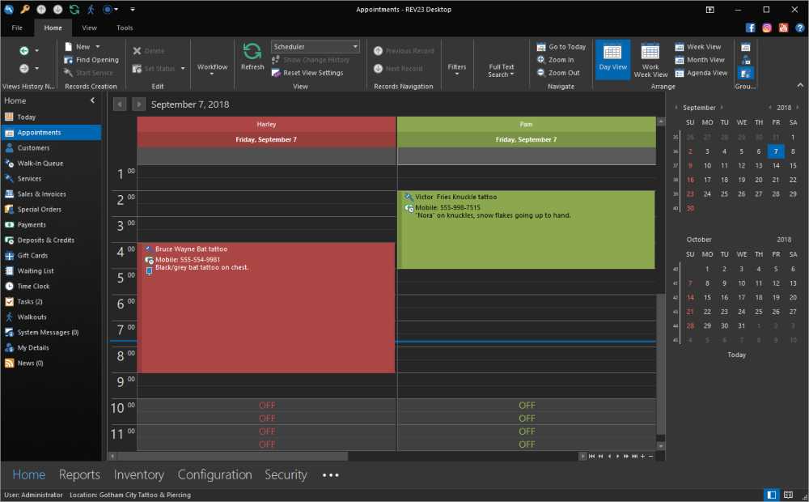Select the View ribbon tab

tap(89, 28)
